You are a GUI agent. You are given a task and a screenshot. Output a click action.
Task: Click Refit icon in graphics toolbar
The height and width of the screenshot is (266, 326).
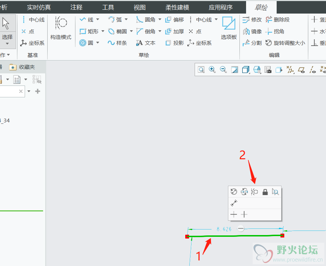[201, 70]
